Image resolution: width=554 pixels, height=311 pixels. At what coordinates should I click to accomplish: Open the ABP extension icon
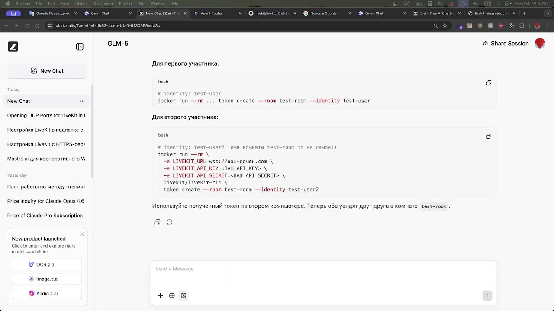501,25
